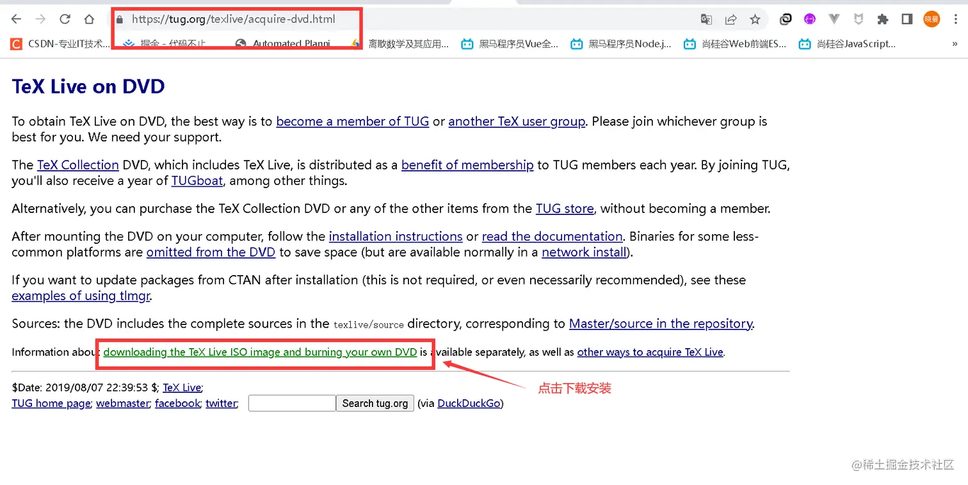The image size is (968, 485).
Task: Open the gray shield extension icon
Action: 859,19
